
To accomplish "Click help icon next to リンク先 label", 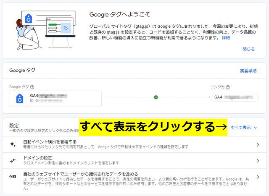I will pyautogui.click(x=228, y=87).
